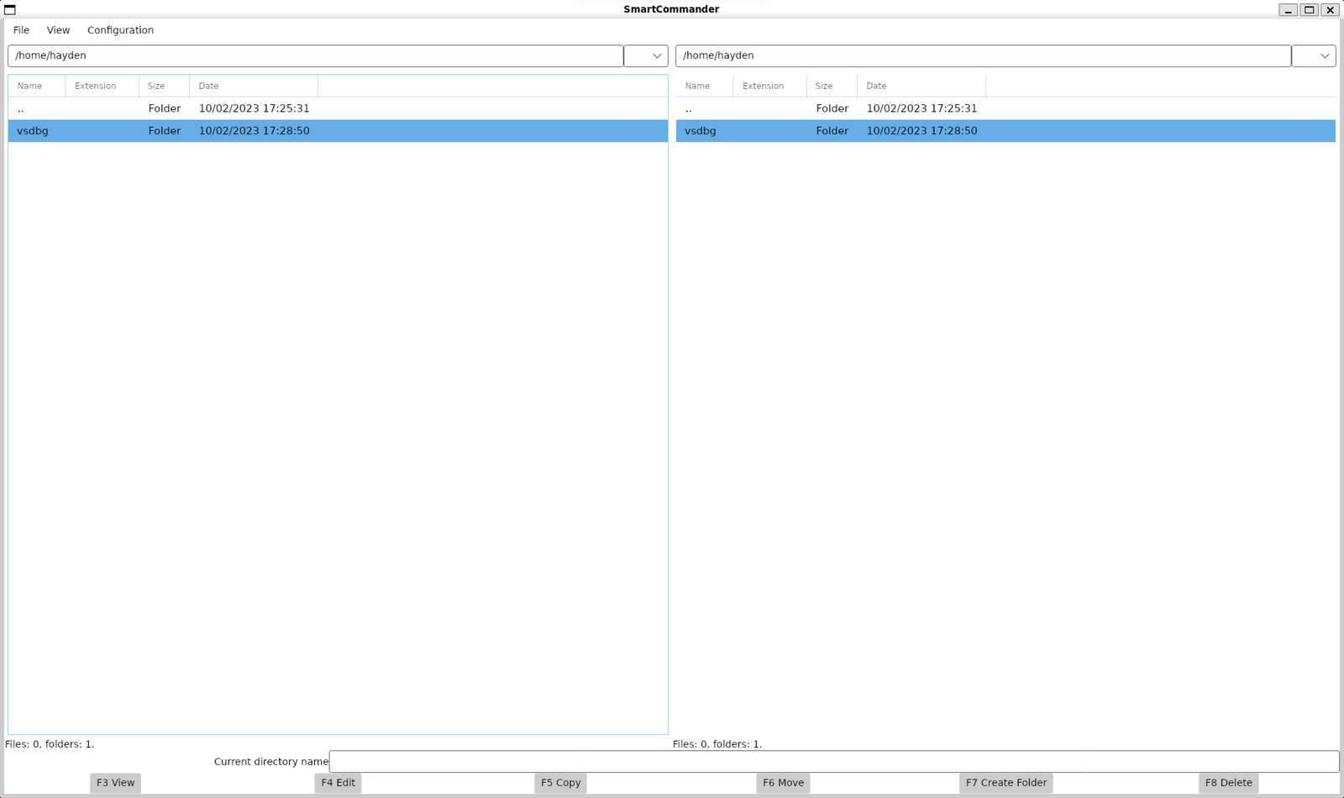Open the right path history dropdown
Screen dimensions: 1344x798
[x=1313, y=55]
